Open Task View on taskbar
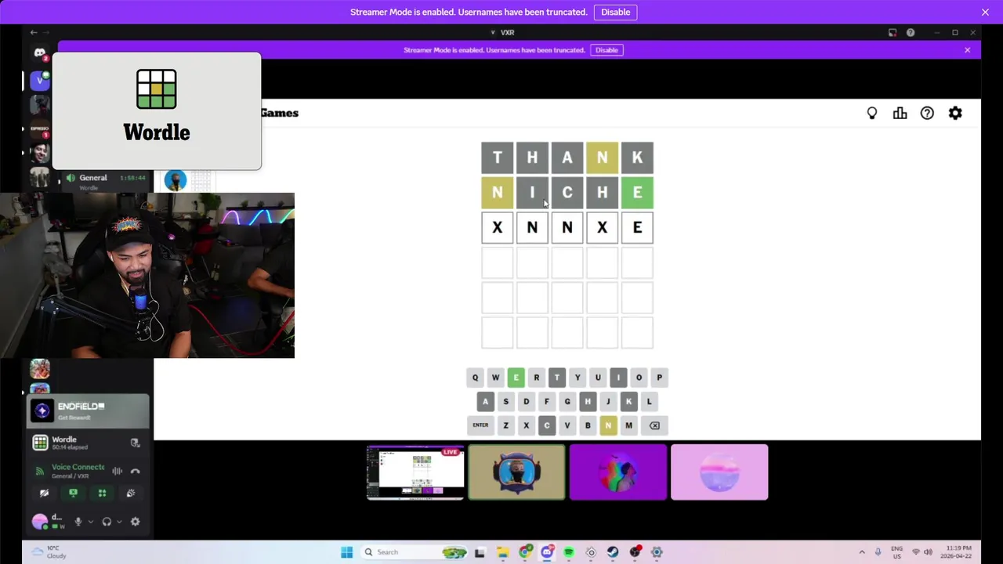This screenshot has width=1003, height=564. tap(480, 552)
